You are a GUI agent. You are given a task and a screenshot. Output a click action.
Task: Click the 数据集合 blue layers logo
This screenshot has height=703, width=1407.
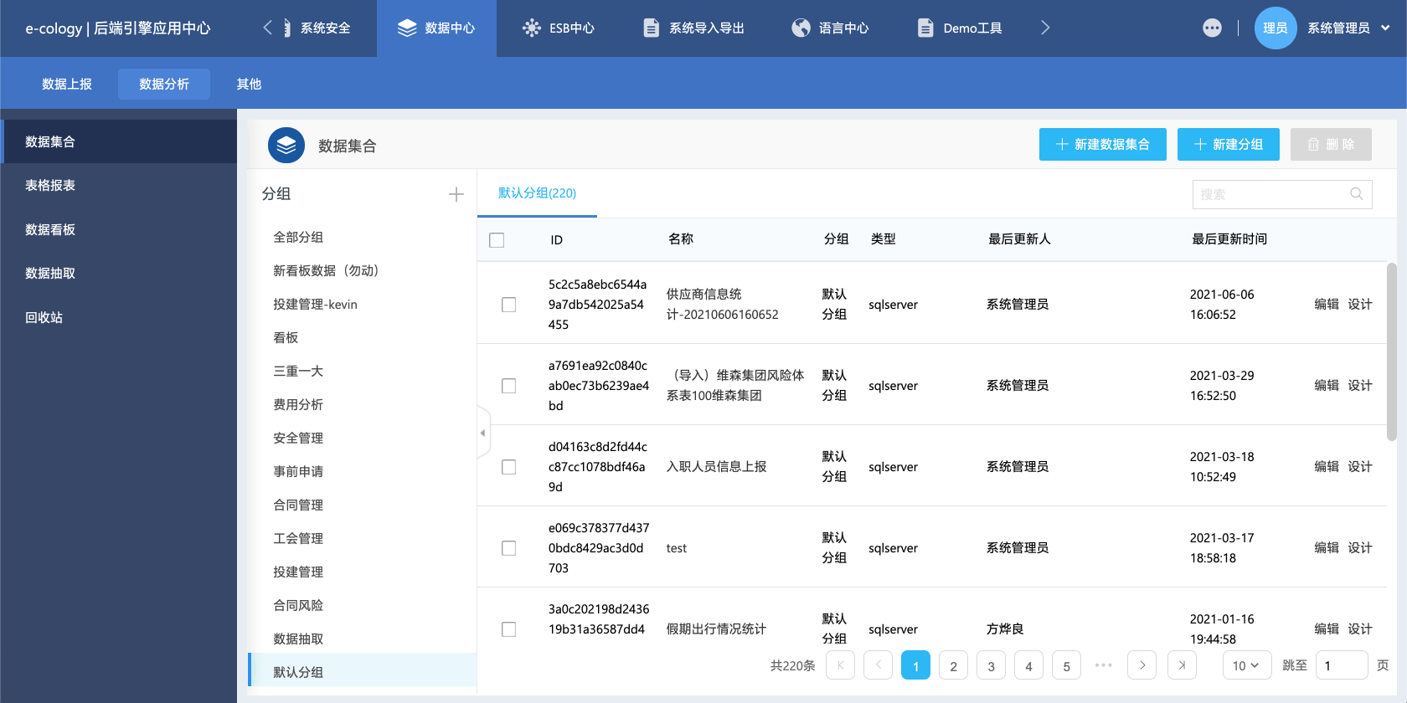point(286,146)
